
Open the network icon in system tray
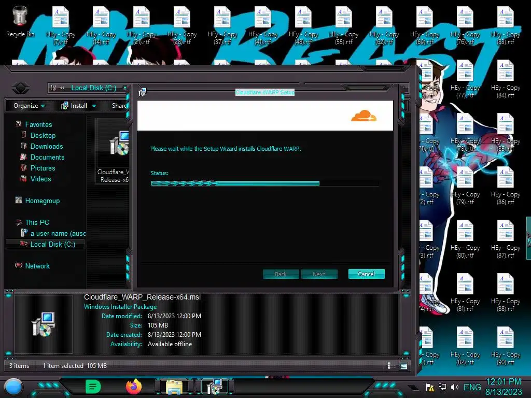pos(442,387)
